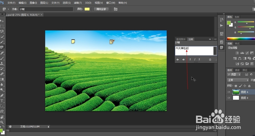This screenshot has height=136, width=255.
Task: Select the Move tool
Action: click(x=2, y=21)
